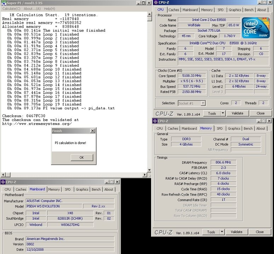
Task: Switch to Graphics tab in top CPU-Z window
Action: coord(235,10)
